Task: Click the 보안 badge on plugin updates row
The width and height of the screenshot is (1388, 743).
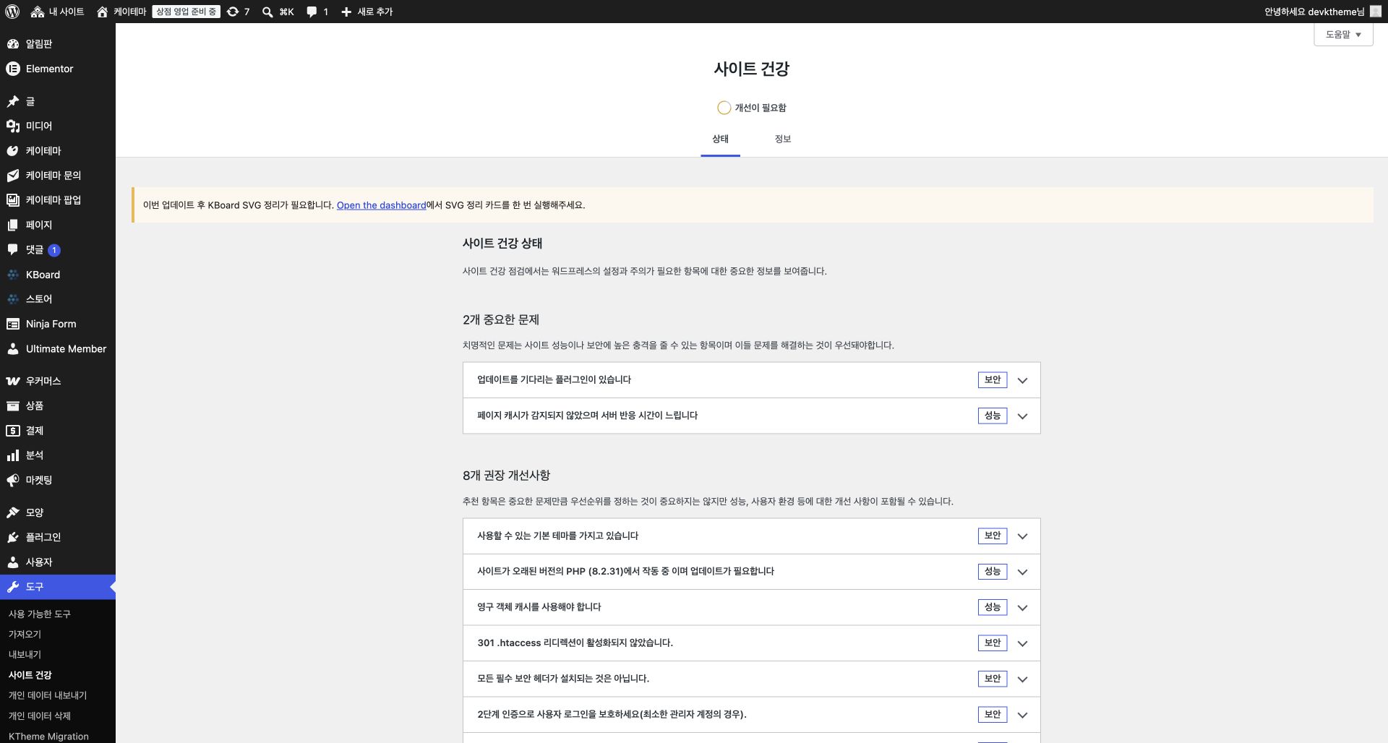Action: click(x=993, y=379)
